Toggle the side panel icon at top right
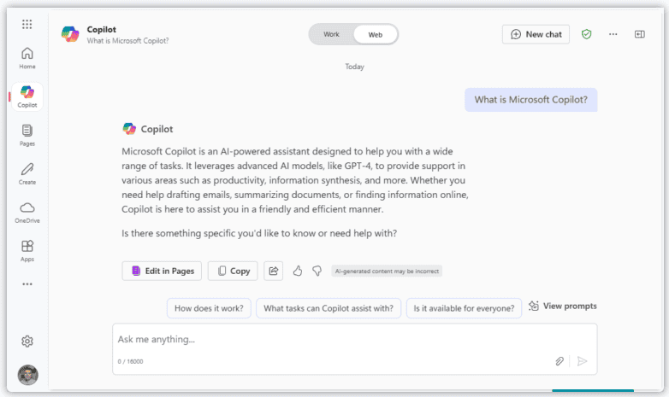The width and height of the screenshot is (669, 397). (639, 34)
